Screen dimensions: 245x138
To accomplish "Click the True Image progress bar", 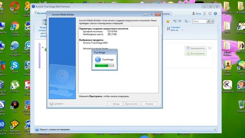I will (105, 65).
